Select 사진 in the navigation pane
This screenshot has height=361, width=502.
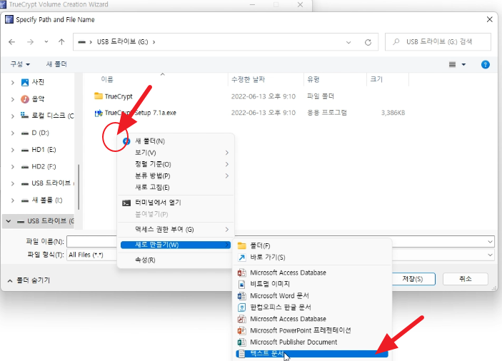[33, 82]
